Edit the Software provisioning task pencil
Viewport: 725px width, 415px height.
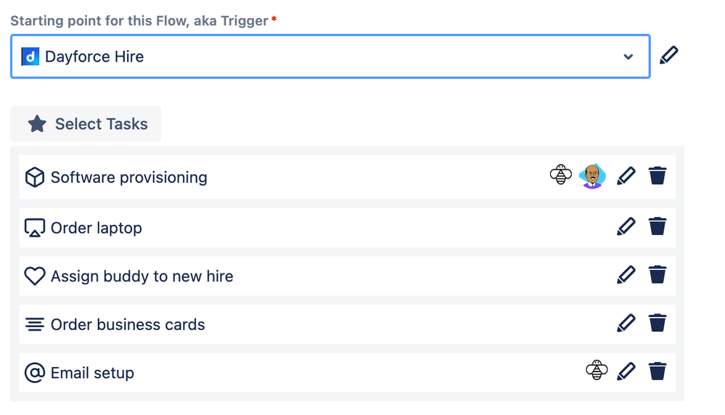[x=626, y=176]
